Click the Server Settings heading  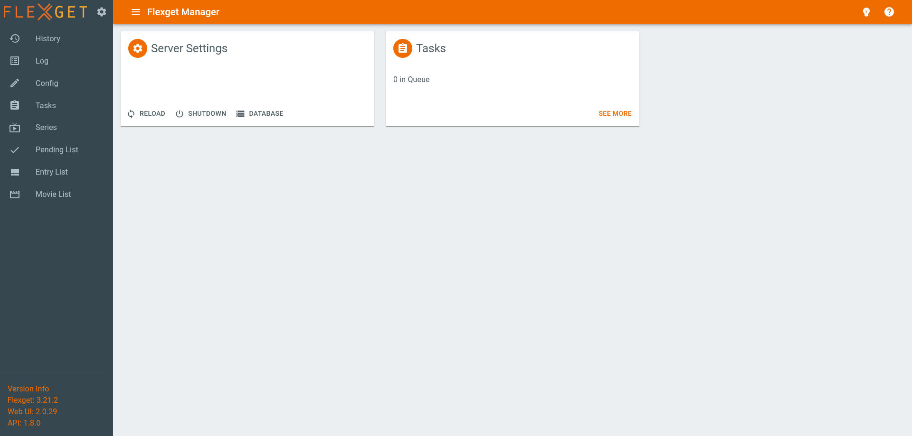189,48
